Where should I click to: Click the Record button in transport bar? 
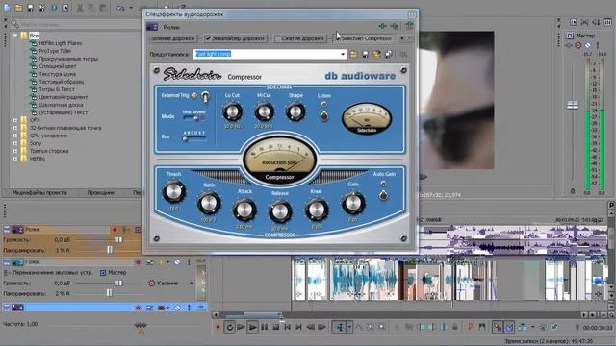(x=218, y=327)
